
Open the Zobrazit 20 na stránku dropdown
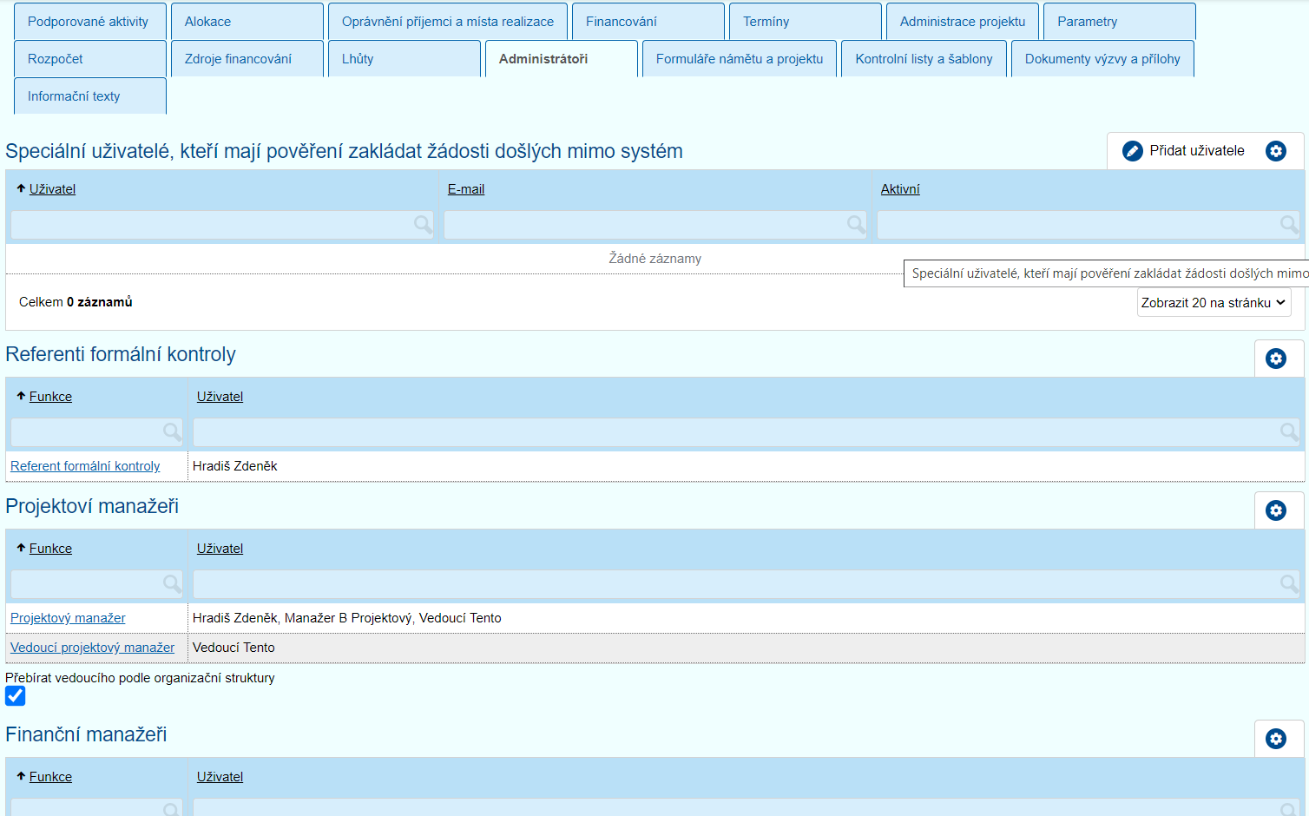[1213, 303]
